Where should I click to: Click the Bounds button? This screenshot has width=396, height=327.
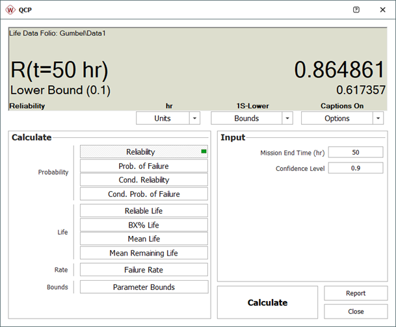[246, 118]
